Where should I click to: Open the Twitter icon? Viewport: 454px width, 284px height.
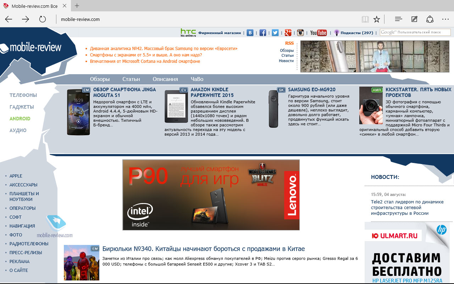[x=275, y=33]
